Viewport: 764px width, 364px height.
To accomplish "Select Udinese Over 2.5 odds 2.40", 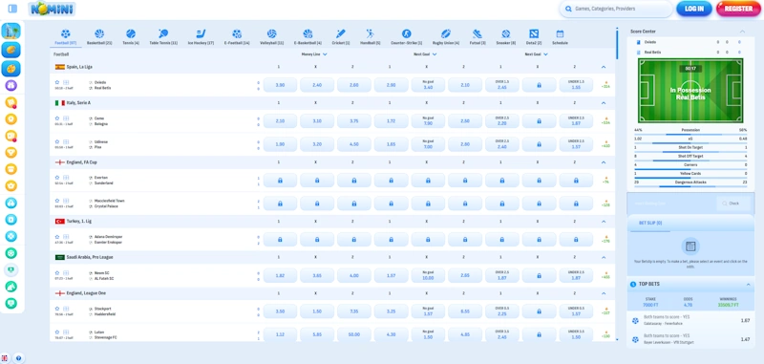I will pyautogui.click(x=502, y=144).
